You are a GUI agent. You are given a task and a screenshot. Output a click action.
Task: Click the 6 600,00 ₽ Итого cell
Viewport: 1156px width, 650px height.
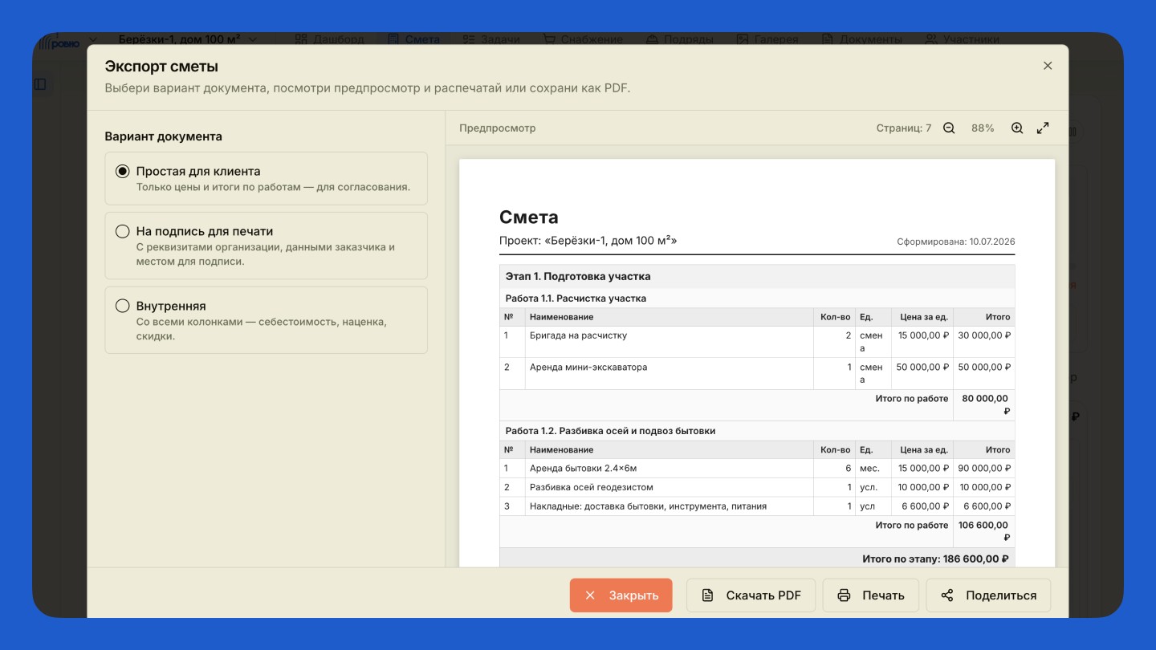(984, 506)
